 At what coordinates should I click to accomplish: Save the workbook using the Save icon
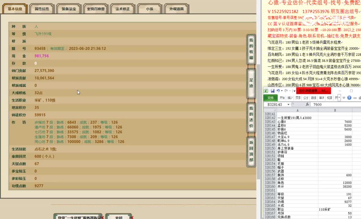click(x=273, y=91)
